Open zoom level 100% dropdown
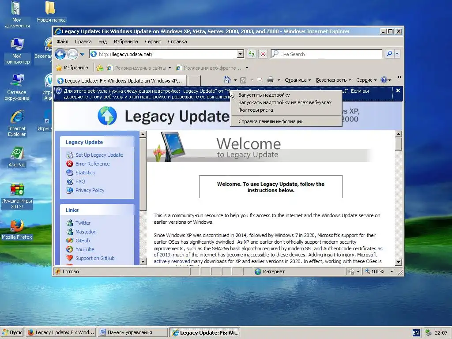The height and width of the screenshot is (339, 452). (392, 271)
